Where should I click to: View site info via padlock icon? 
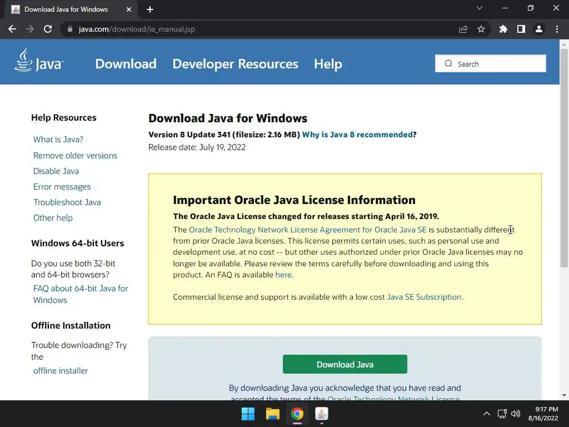[x=70, y=29]
